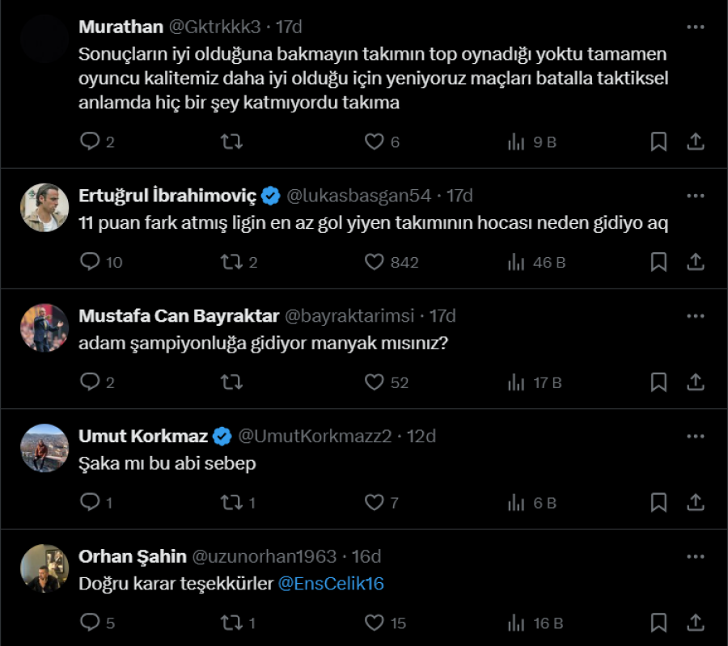Screen dimensions: 728x646
Task: Expand more menu for Orhan Şahin's tweet
Action: click(x=695, y=556)
